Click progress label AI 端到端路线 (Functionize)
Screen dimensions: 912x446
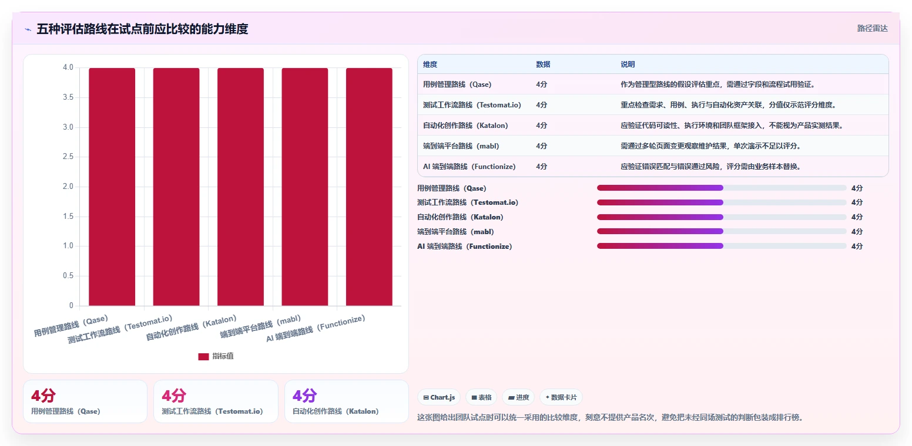[x=464, y=246]
